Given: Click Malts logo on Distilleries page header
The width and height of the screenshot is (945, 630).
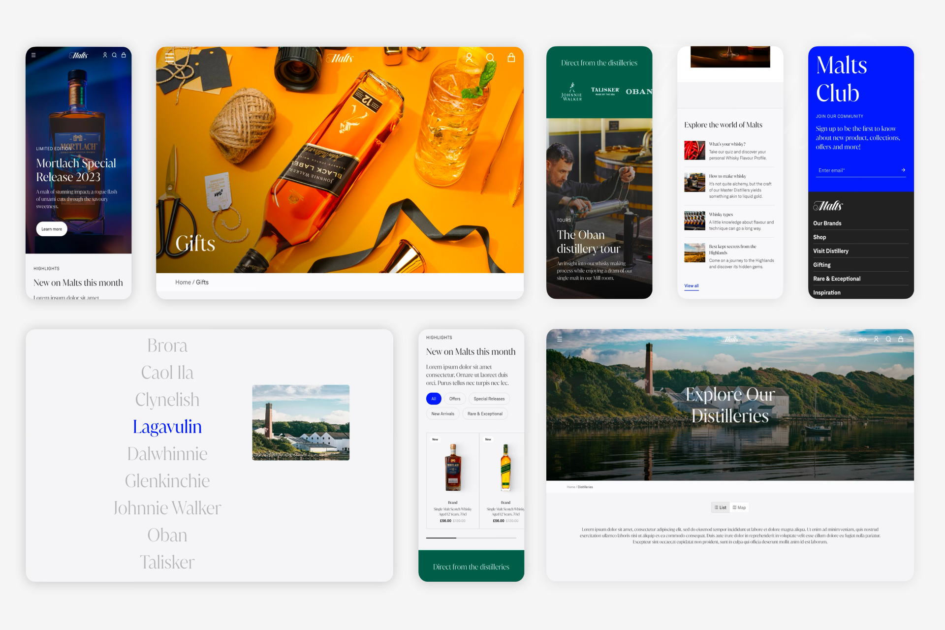Looking at the screenshot, I should click(731, 339).
